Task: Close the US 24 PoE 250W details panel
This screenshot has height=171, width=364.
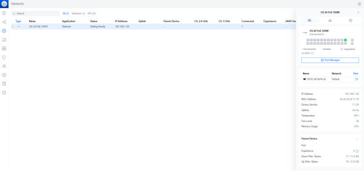Action: pos(358,13)
